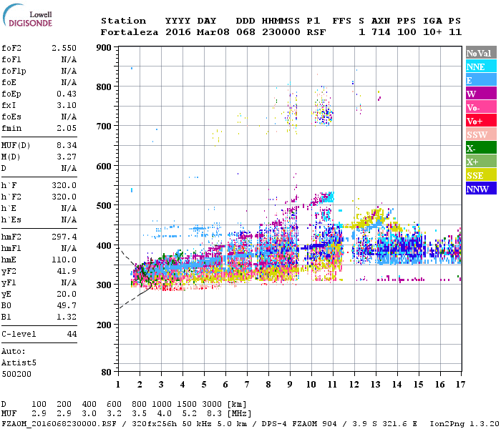Click the 500200 version number
This screenshot has width=501, height=429.
tap(16, 374)
